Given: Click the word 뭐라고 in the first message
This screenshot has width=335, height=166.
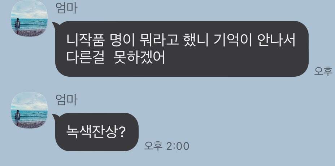Looking at the screenshot, I should 158,41.
